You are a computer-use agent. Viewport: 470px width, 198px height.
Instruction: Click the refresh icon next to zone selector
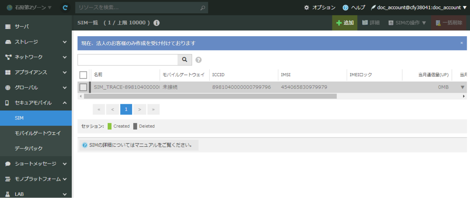point(65,7)
